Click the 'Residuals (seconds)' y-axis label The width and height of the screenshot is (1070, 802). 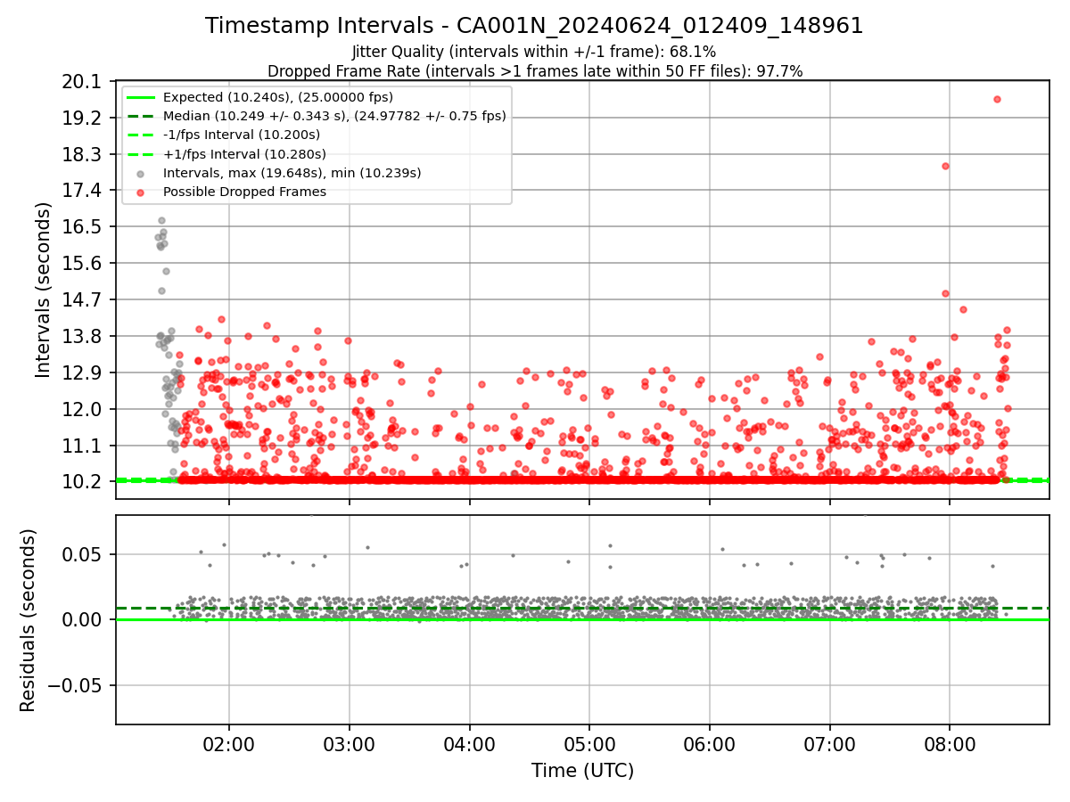29,620
